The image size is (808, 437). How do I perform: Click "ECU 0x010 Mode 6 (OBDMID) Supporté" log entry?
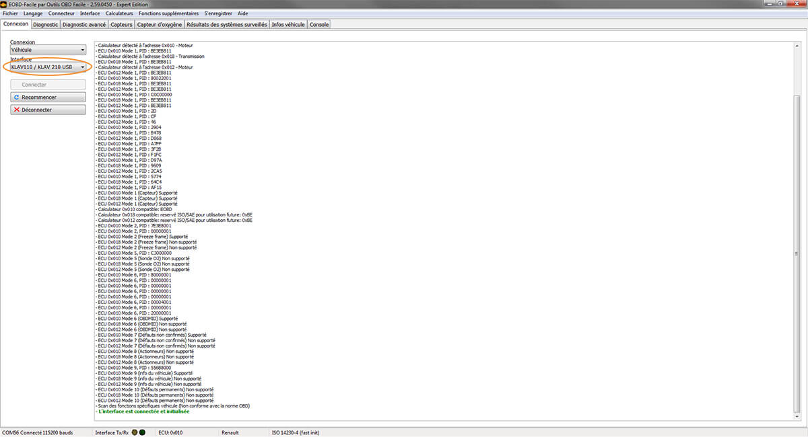tap(137, 318)
